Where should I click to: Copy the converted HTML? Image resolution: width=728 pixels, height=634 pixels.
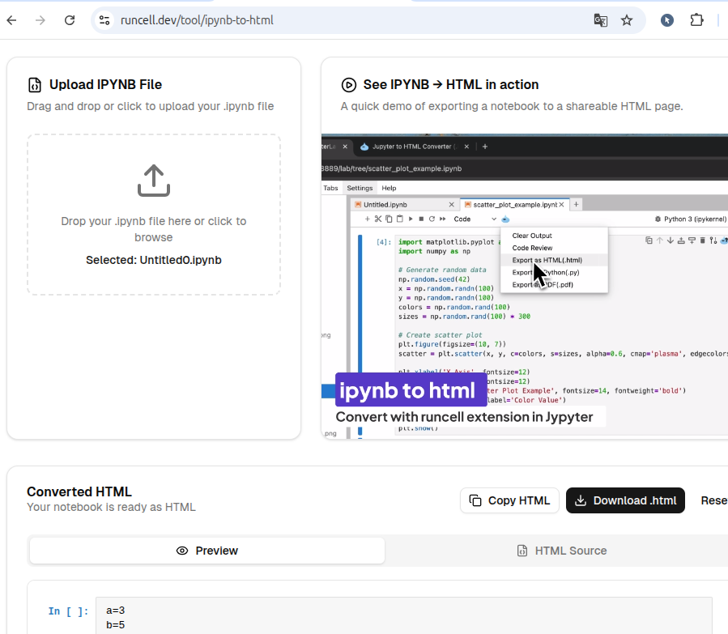pyautogui.click(x=509, y=500)
